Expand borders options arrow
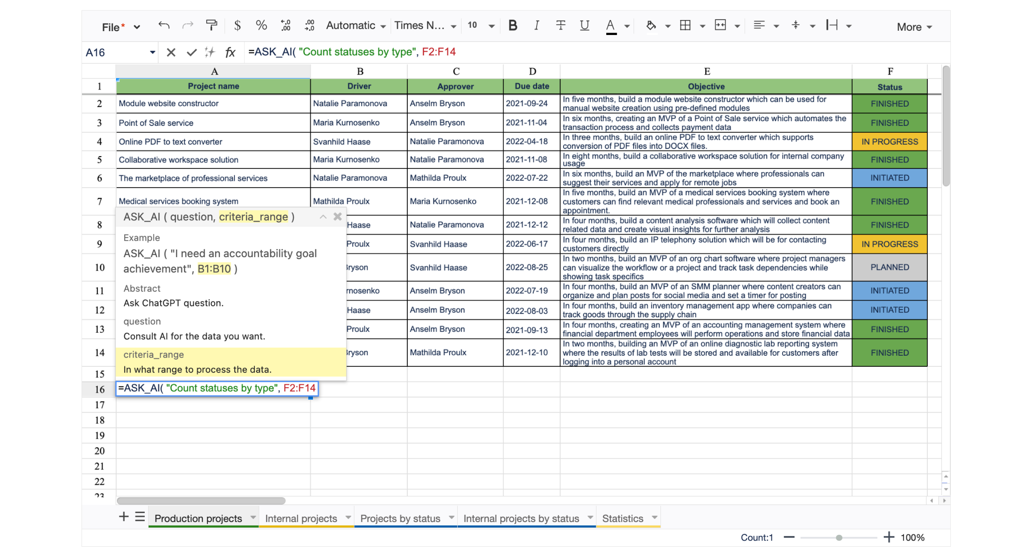 [703, 27]
